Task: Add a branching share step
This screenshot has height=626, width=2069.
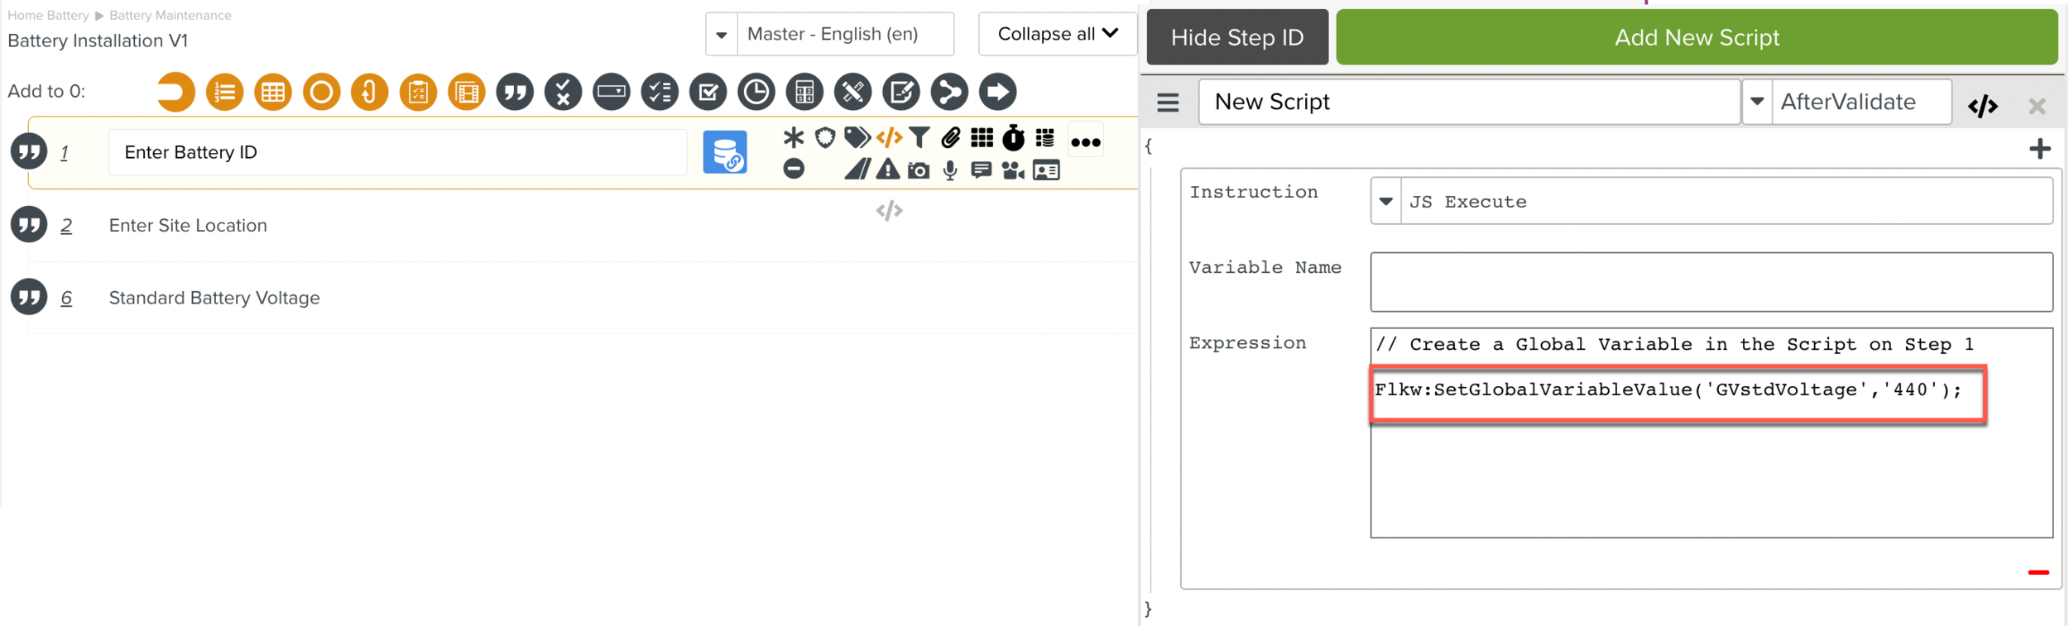Action: point(950,92)
